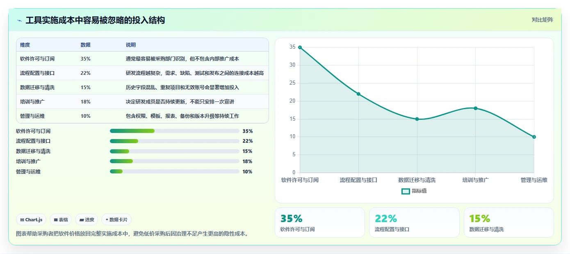Click the description starting 决定研发成员是否持续更新
570x254 pixels.
pos(180,102)
